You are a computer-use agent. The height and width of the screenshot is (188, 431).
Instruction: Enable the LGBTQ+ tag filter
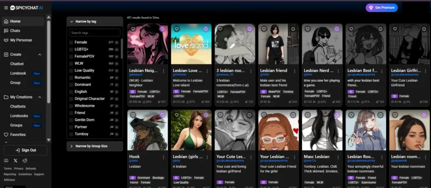coord(71,49)
